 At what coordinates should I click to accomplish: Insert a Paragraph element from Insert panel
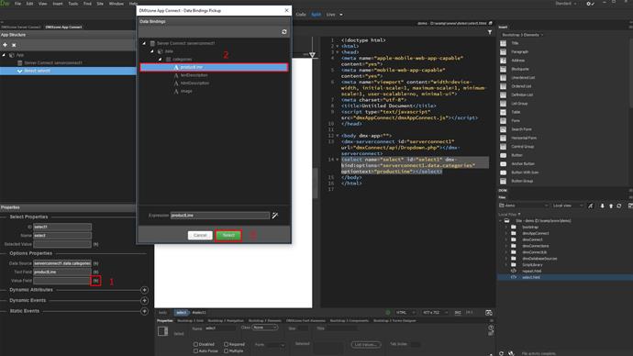519,51
